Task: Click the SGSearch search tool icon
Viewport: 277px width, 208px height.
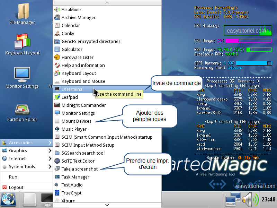Action: point(57,153)
